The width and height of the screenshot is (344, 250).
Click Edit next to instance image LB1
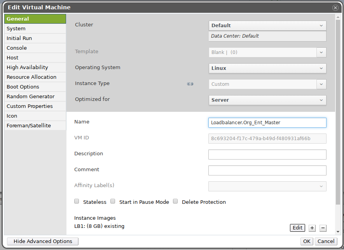click(297, 228)
